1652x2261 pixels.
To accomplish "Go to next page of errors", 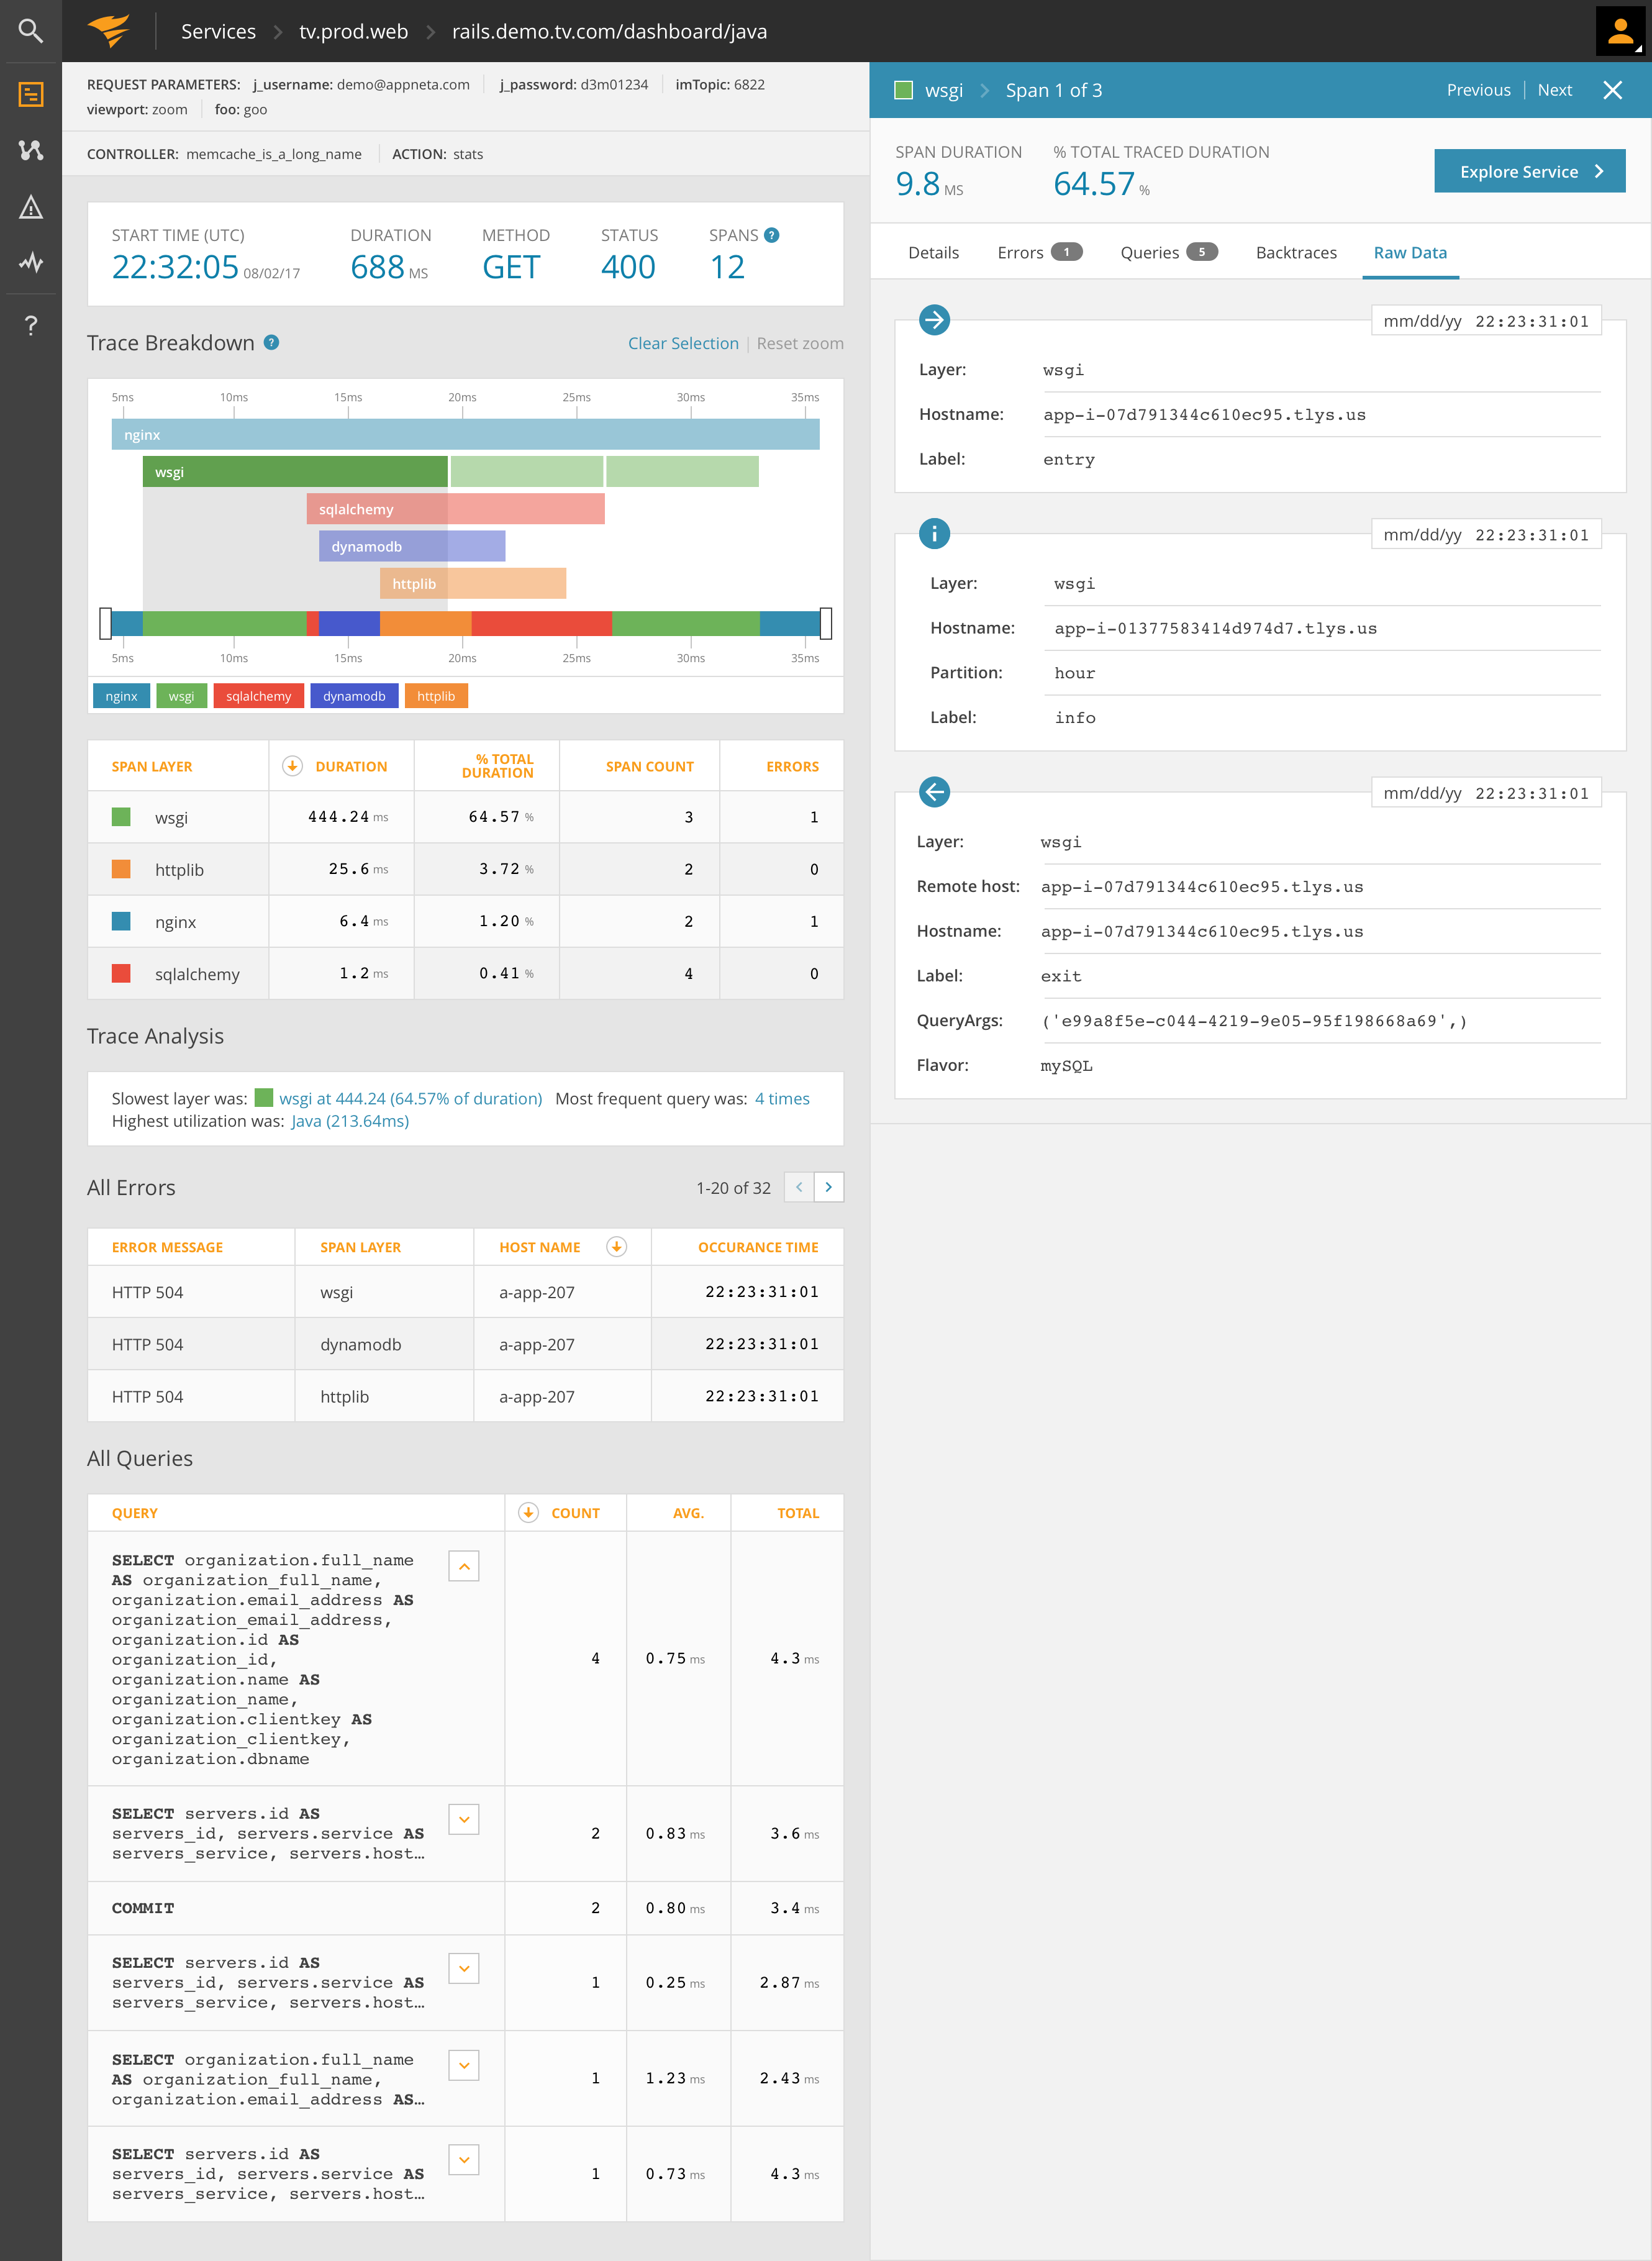I will tap(828, 1187).
